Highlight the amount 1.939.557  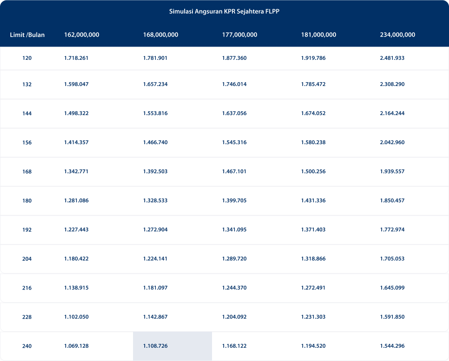point(392,172)
